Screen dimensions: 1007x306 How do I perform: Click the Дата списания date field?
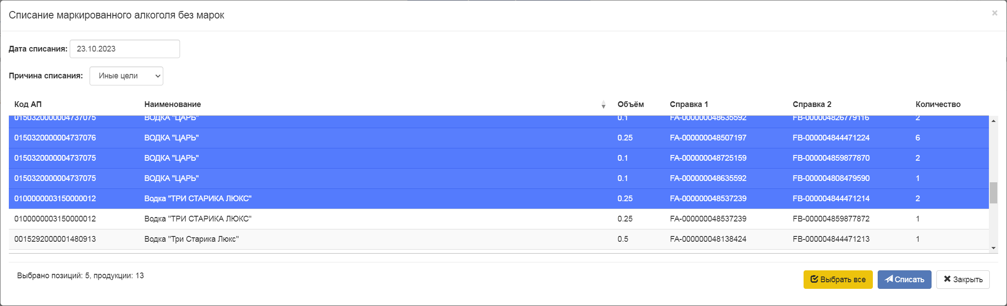point(124,49)
